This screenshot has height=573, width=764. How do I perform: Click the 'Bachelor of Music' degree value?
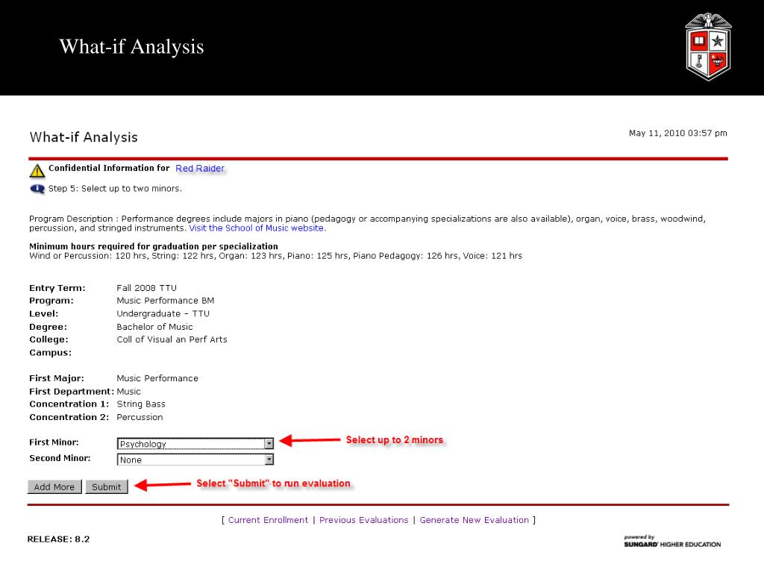pos(155,327)
